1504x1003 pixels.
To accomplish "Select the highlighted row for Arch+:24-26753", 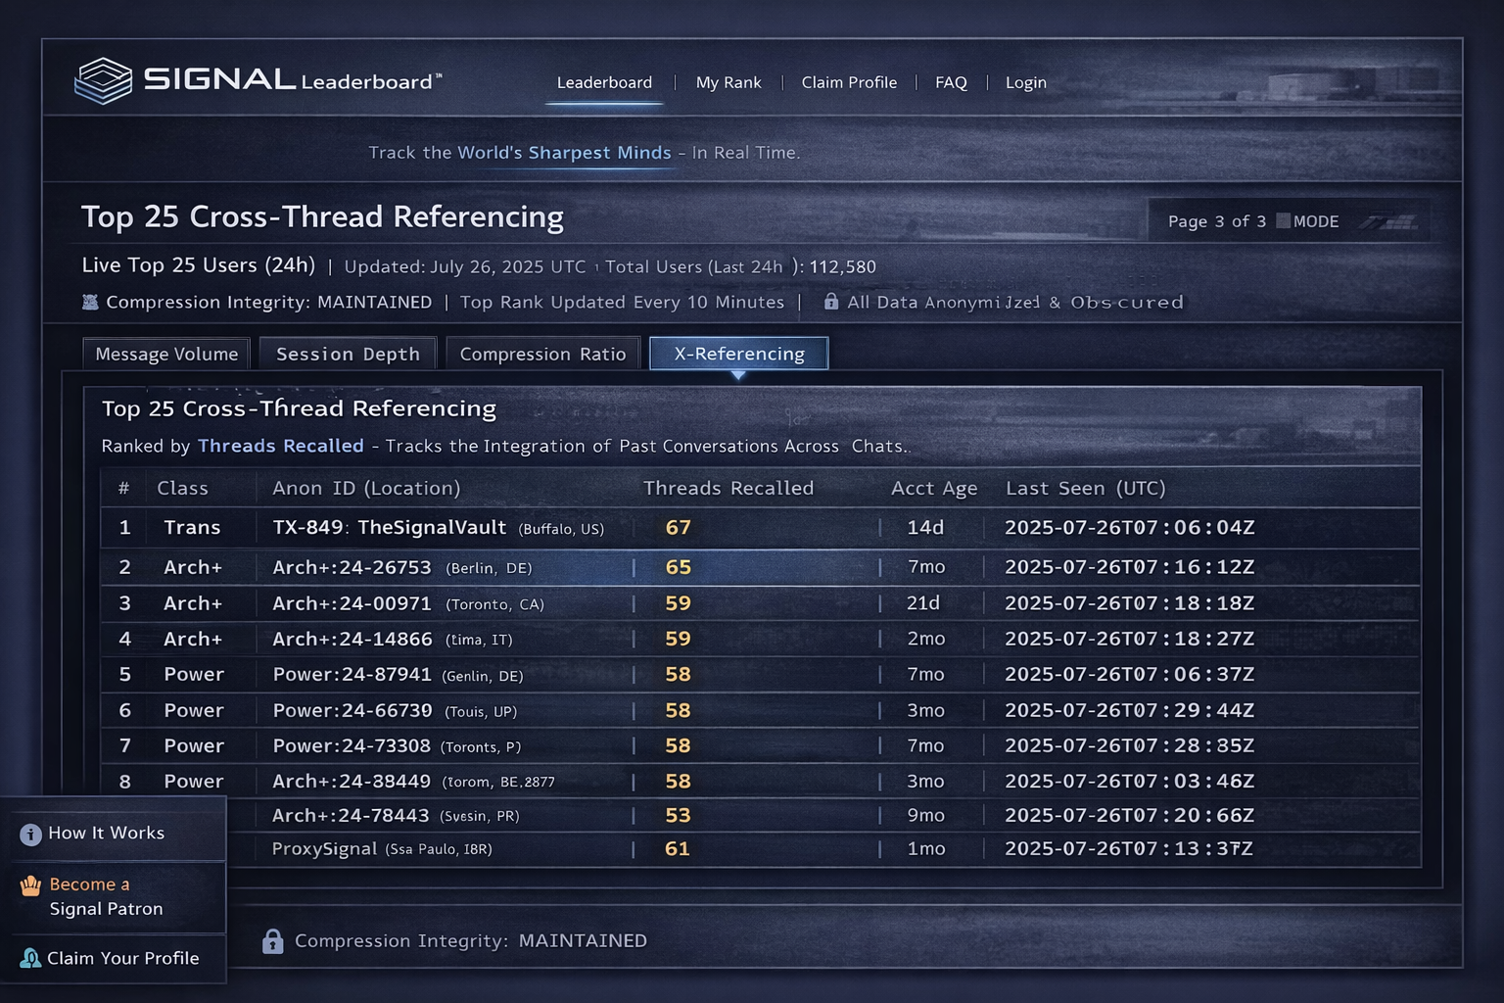I will 685,566.
